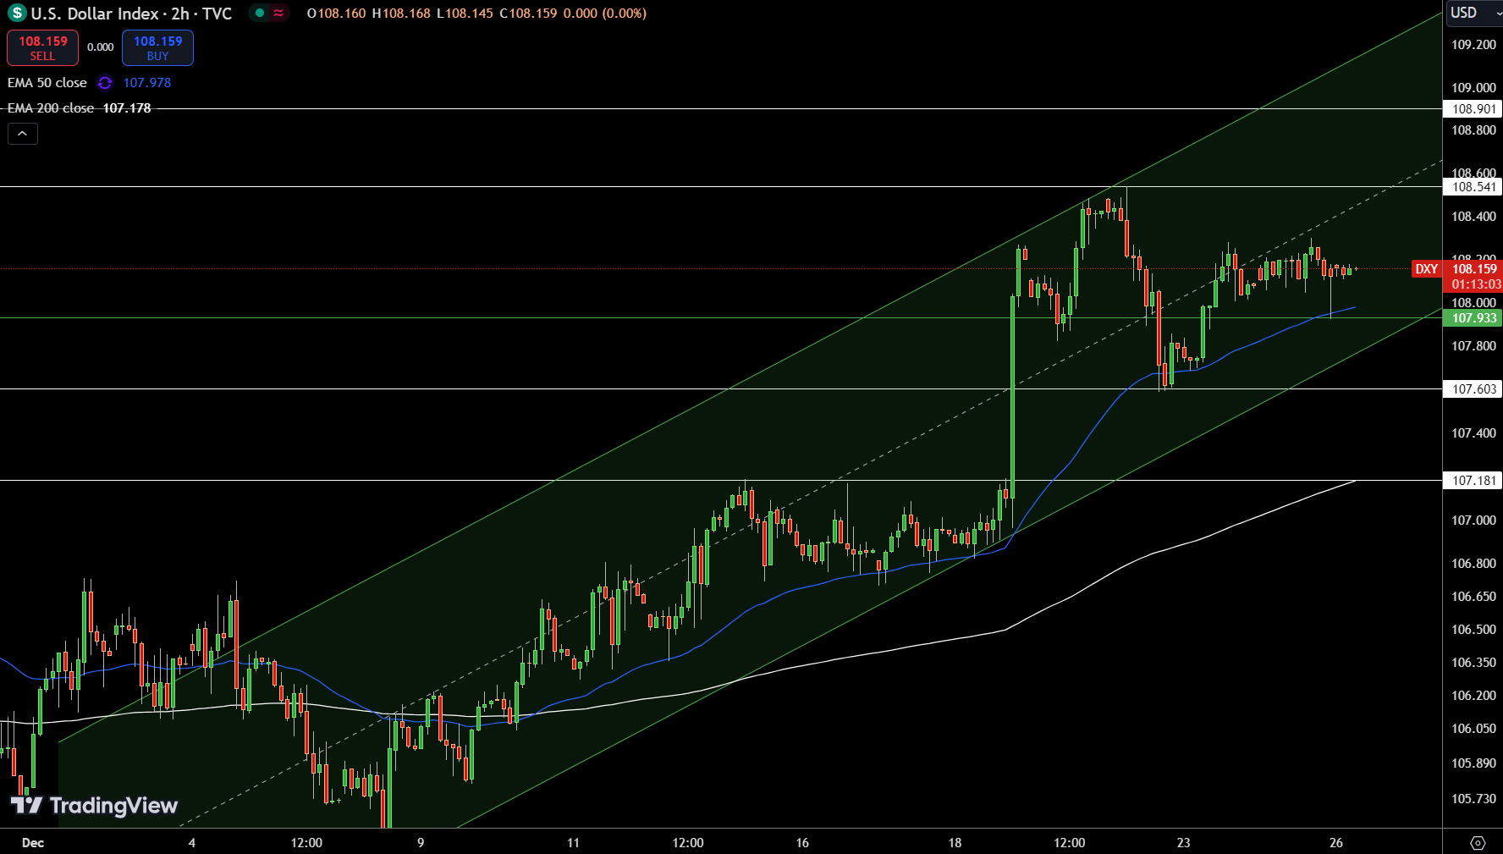Viewport: 1503px width, 854px height.
Task: Open chart settings gear icon
Action: tap(1478, 843)
